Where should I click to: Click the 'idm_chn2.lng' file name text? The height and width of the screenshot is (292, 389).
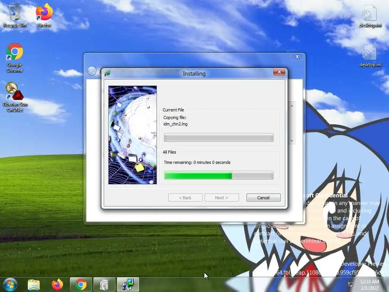click(x=176, y=124)
